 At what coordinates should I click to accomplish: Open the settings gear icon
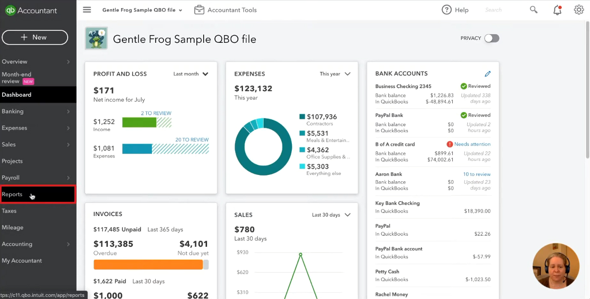coord(579,10)
